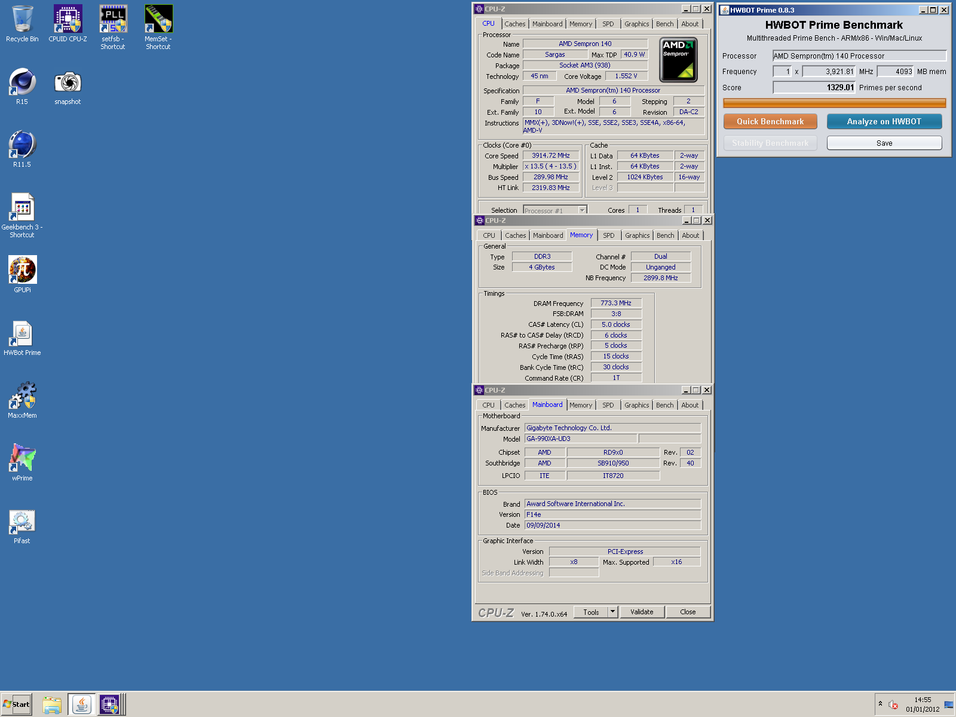Click the Validate button
Image resolution: width=956 pixels, height=717 pixels.
(642, 612)
